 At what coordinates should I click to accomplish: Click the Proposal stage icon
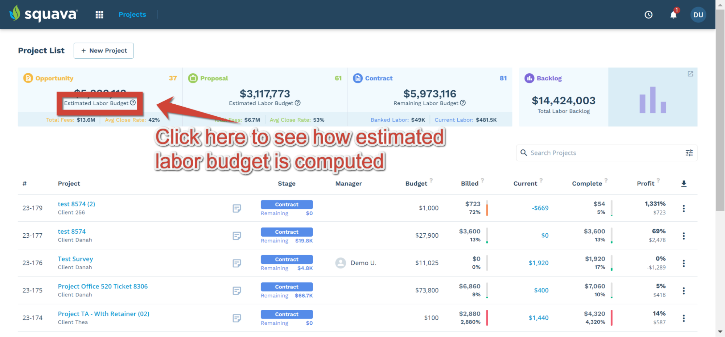[193, 78]
